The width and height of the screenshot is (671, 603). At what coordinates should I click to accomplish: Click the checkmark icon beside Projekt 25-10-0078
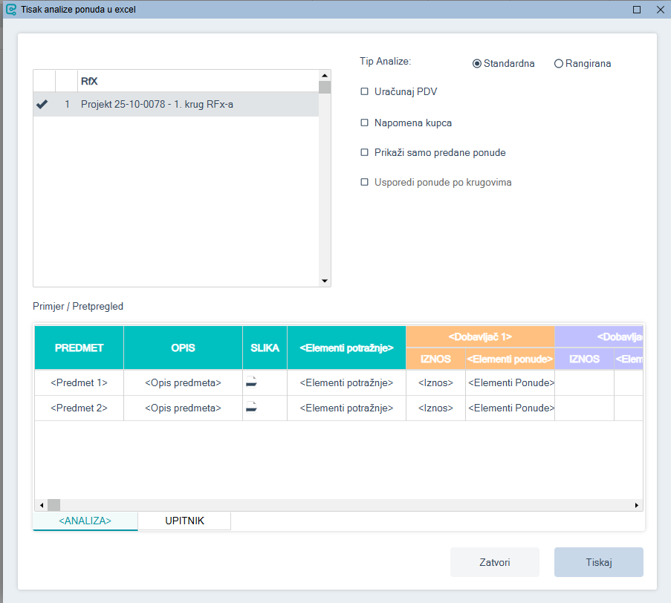[42, 105]
